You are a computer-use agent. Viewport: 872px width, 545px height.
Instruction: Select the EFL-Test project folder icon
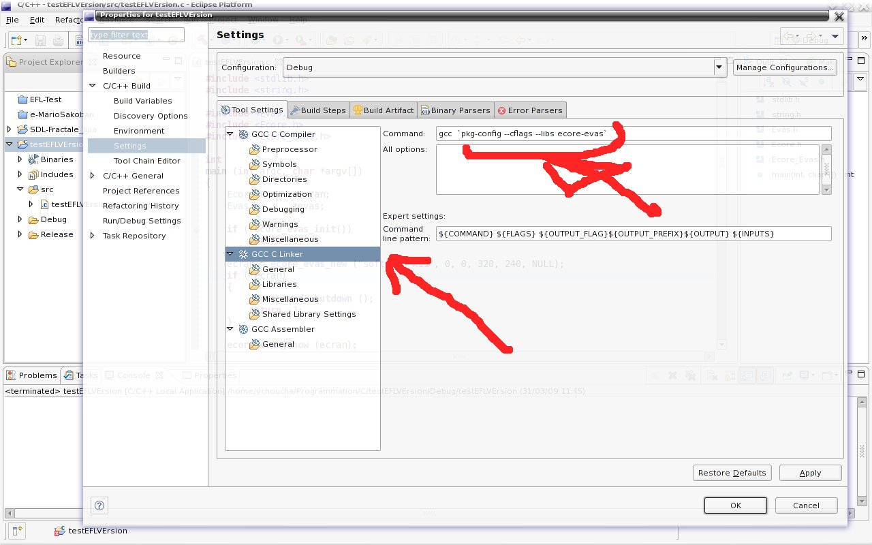[22, 99]
